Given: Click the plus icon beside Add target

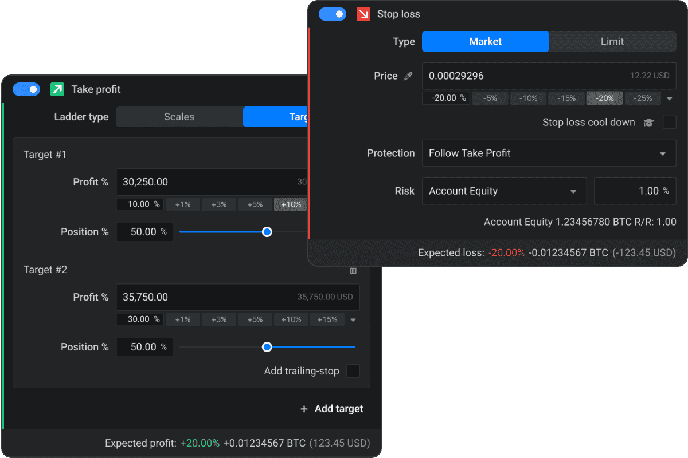Looking at the screenshot, I should (304, 409).
